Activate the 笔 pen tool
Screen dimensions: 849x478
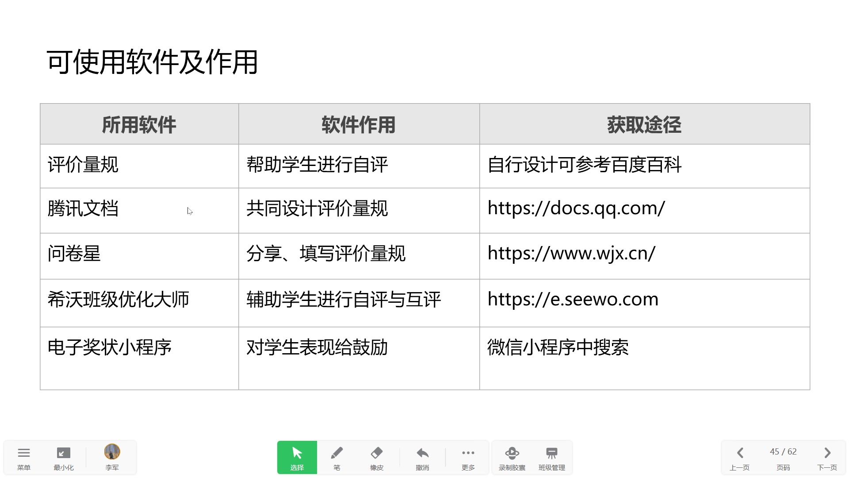[x=337, y=457]
